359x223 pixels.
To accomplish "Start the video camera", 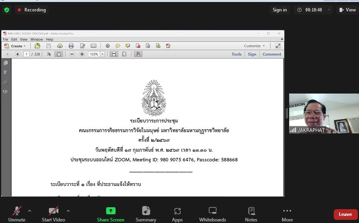I will (53, 214).
